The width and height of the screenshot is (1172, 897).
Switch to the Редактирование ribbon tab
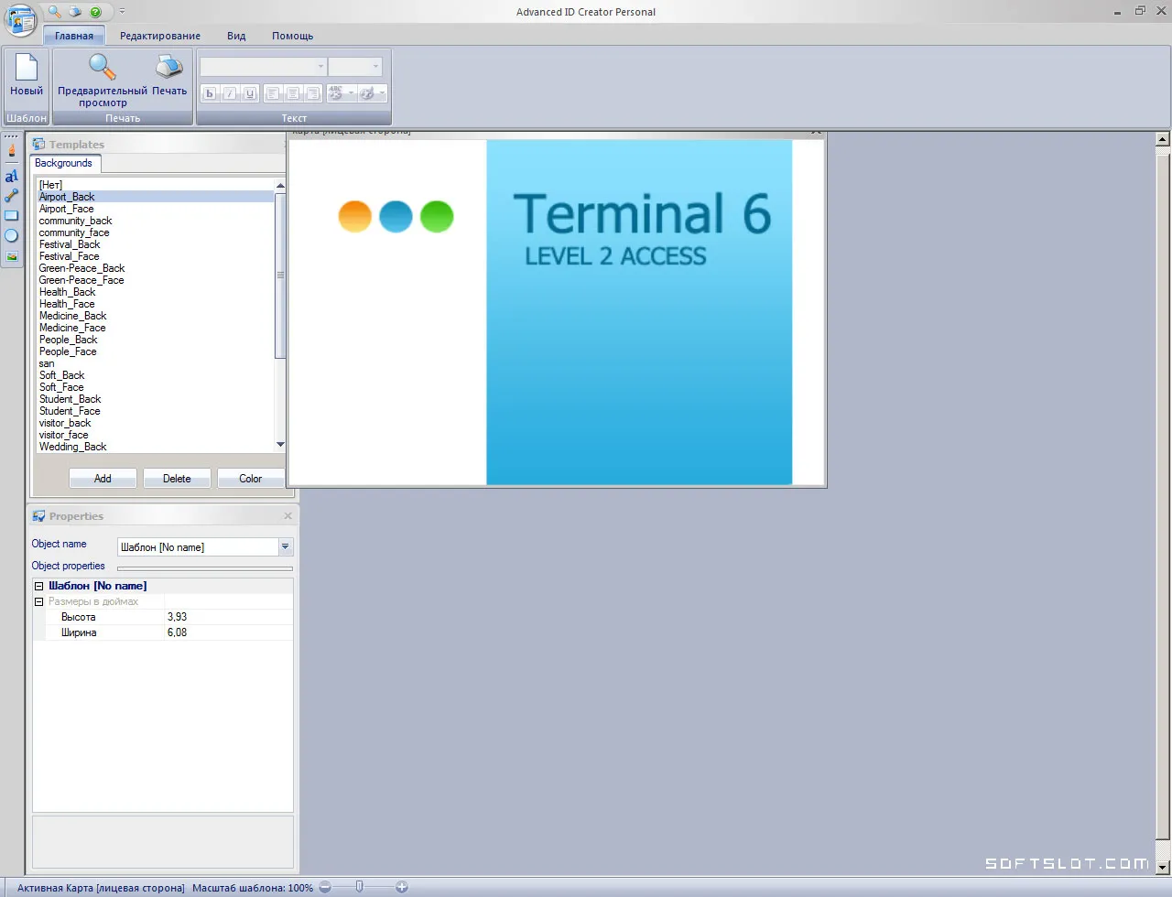(160, 36)
